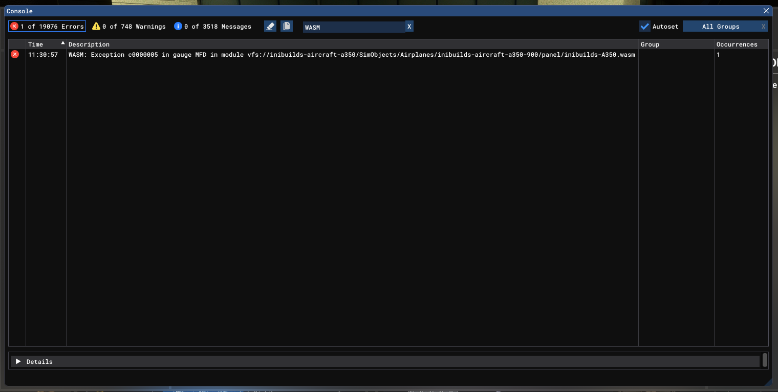Click the eraser icon to clear console
The height and width of the screenshot is (392, 778).
click(x=270, y=26)
